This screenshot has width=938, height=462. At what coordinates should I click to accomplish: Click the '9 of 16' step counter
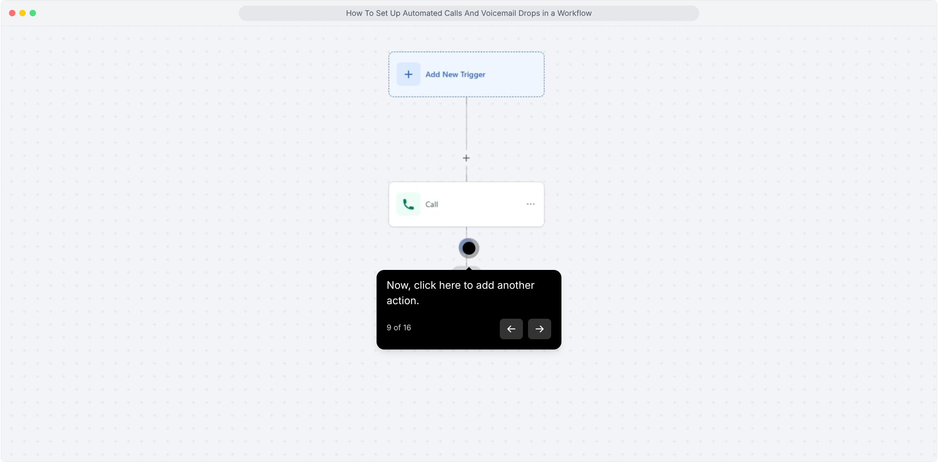pos(399,328)
